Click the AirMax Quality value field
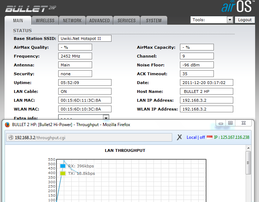Image resolution: width=259 pixels, height=202 pixels. (75, 47)
